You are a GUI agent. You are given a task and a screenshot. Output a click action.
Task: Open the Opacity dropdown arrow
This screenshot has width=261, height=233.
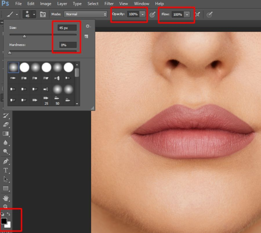(x=142, y=14)
